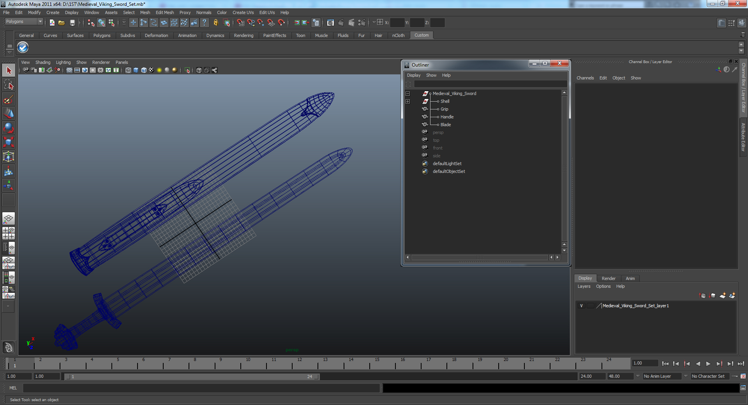Viewport: 748px width, 405px height.
Task: Open the Polygons menu set dropdown
Action: 23,22
